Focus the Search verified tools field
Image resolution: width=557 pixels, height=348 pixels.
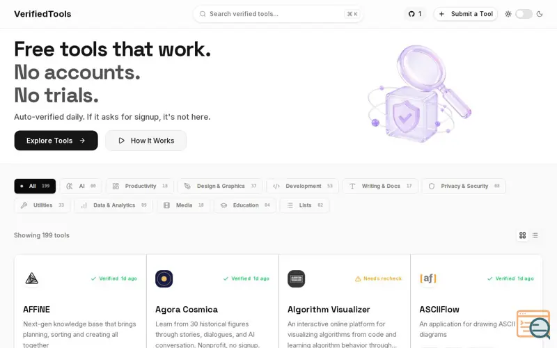[x=278, y=14]
